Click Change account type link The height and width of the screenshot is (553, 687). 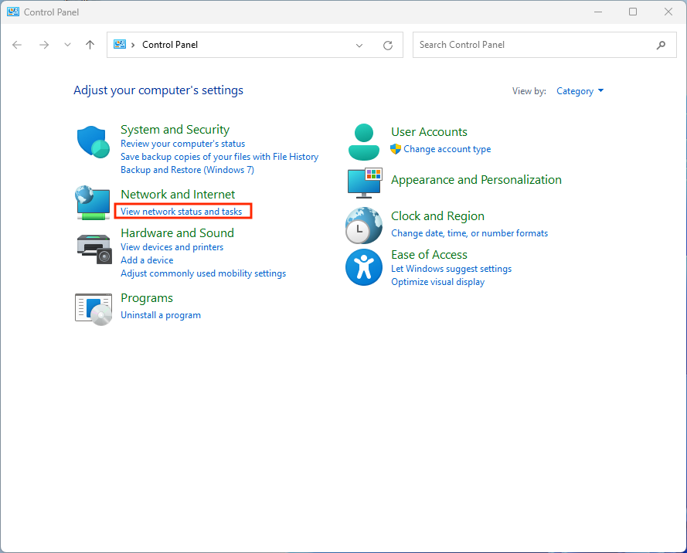447,149
